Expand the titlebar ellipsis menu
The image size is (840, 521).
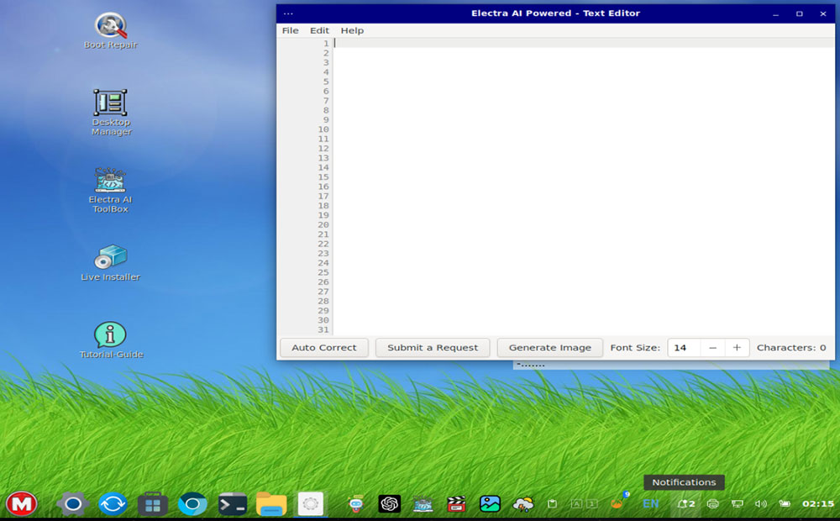288,13
